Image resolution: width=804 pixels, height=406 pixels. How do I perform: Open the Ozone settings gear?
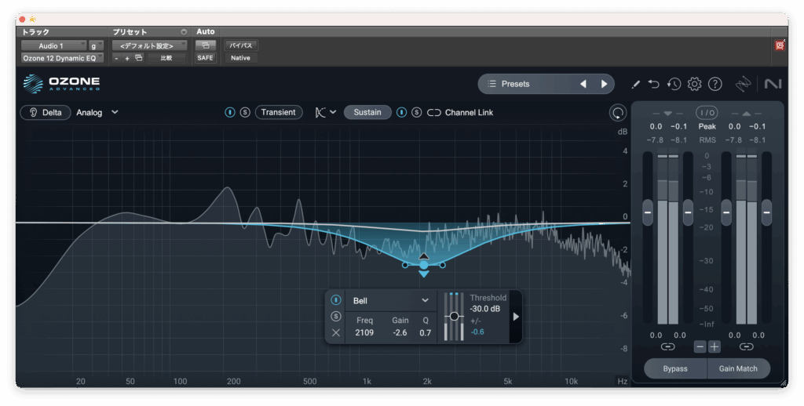[694, 84]
